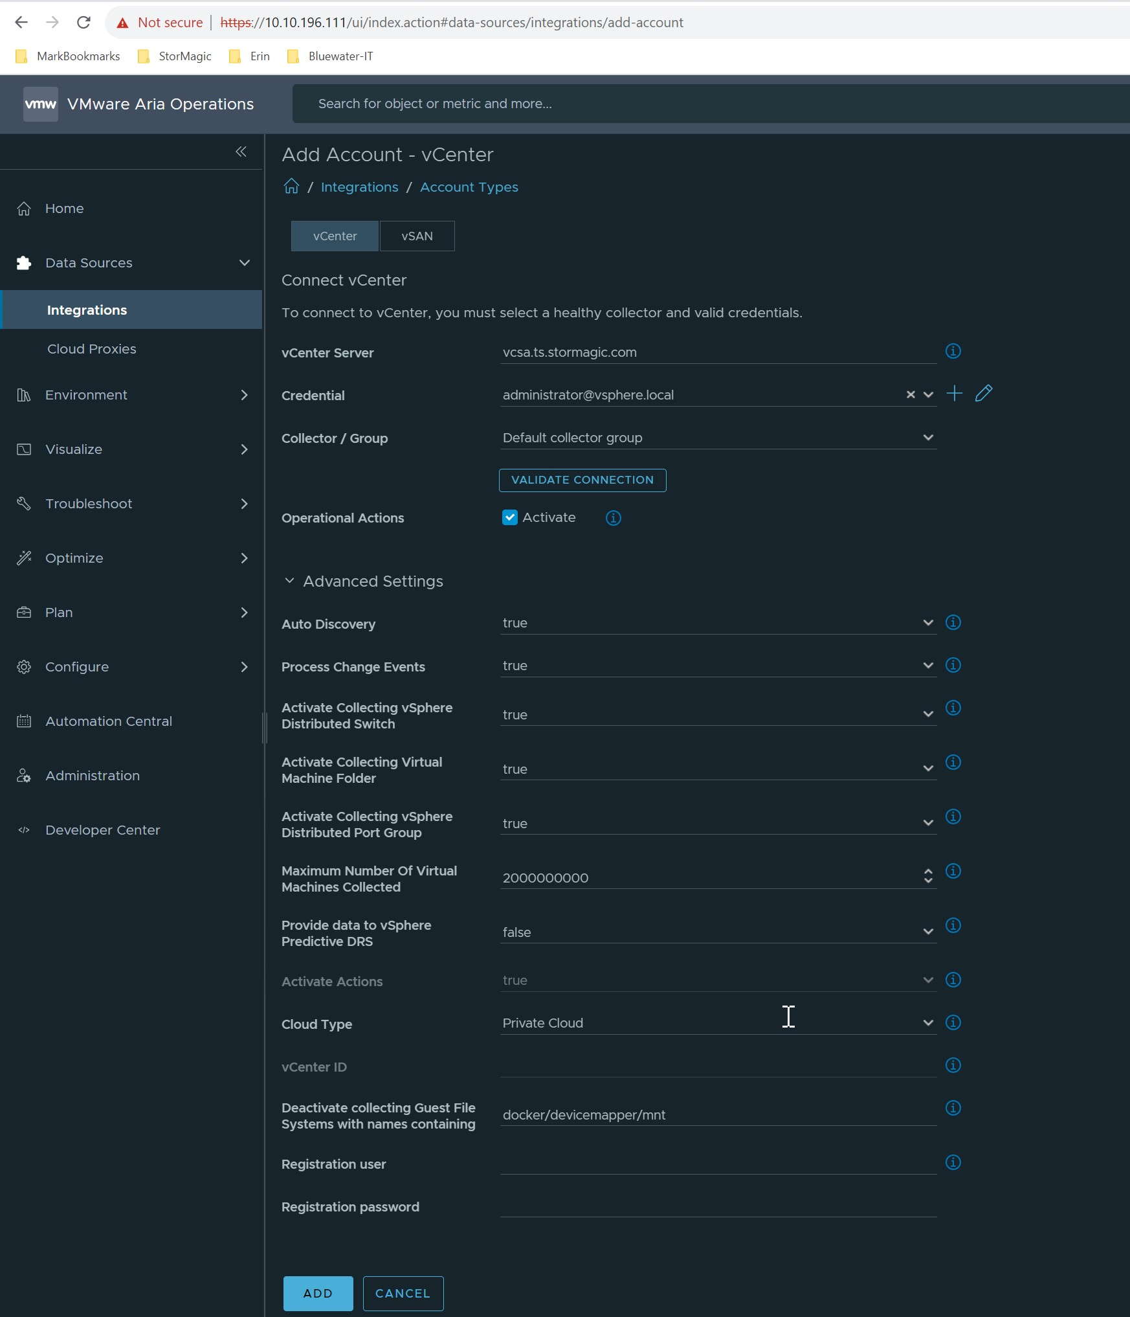The height and width of the screenshot is (1317, 1130).
Task: Edit the selected credential with pencil icon
Action: [983, 393]
